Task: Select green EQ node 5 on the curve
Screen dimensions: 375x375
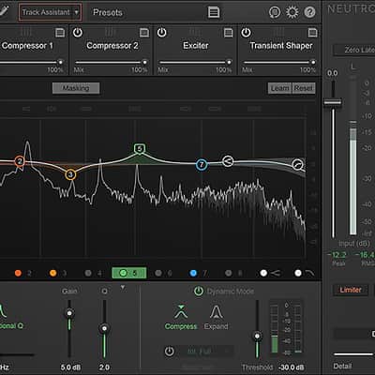Action: pyautogui.click(x=140, y=149)
